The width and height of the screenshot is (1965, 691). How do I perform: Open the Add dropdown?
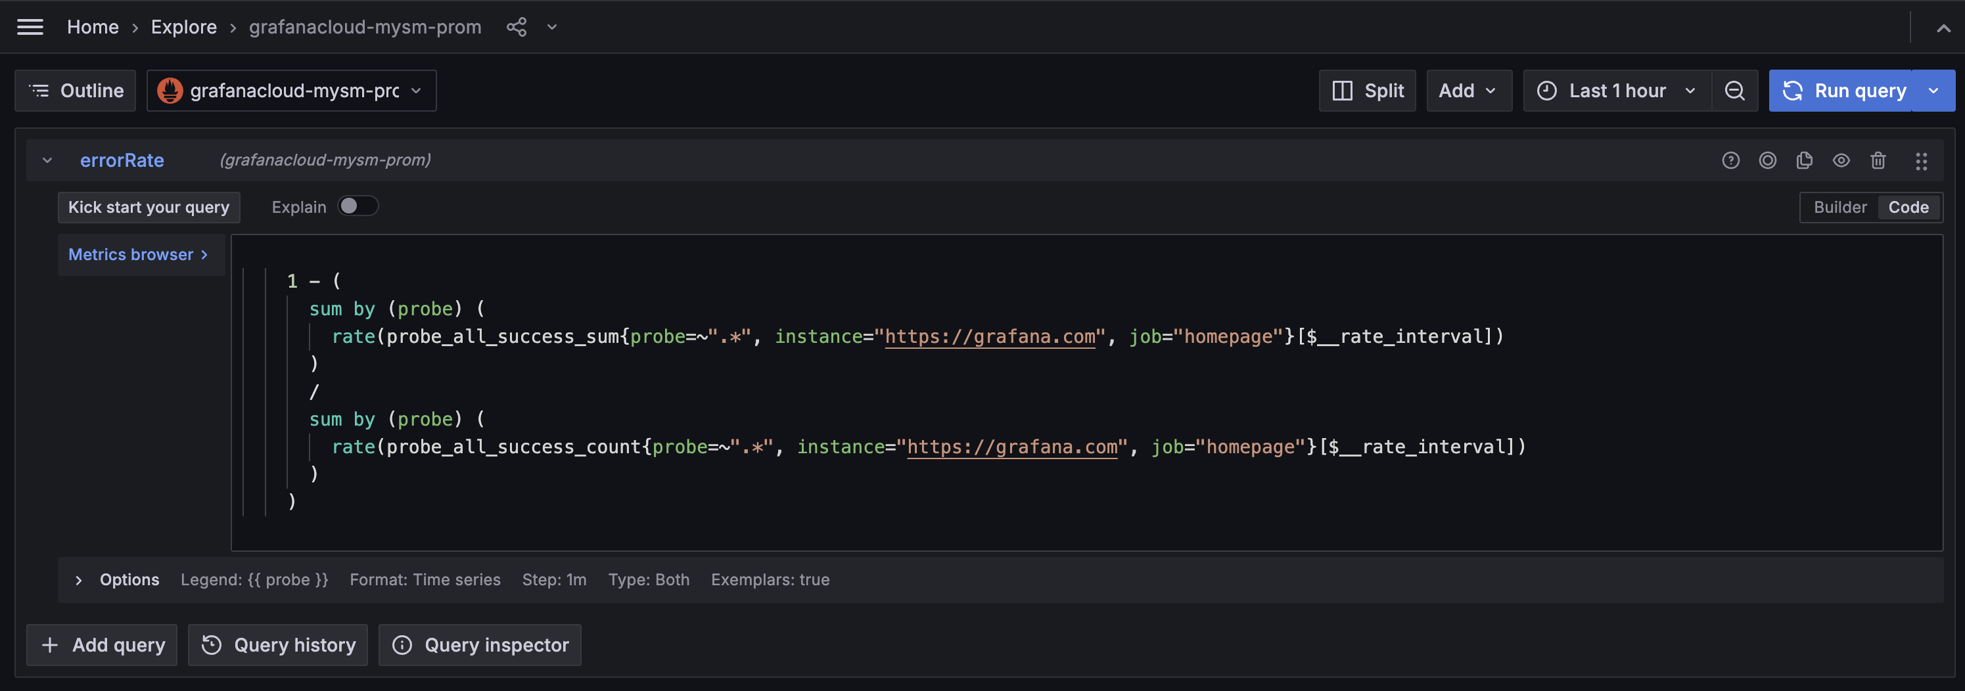[1468, 90]
